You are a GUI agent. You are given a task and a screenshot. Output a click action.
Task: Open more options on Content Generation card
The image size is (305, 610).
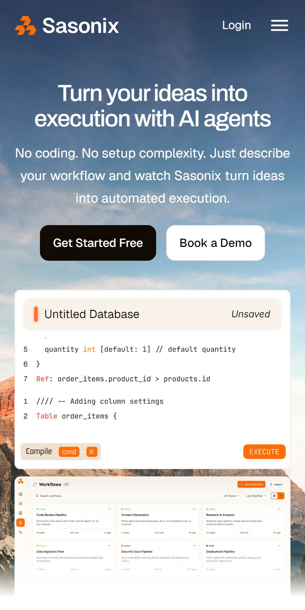(194, 509)
